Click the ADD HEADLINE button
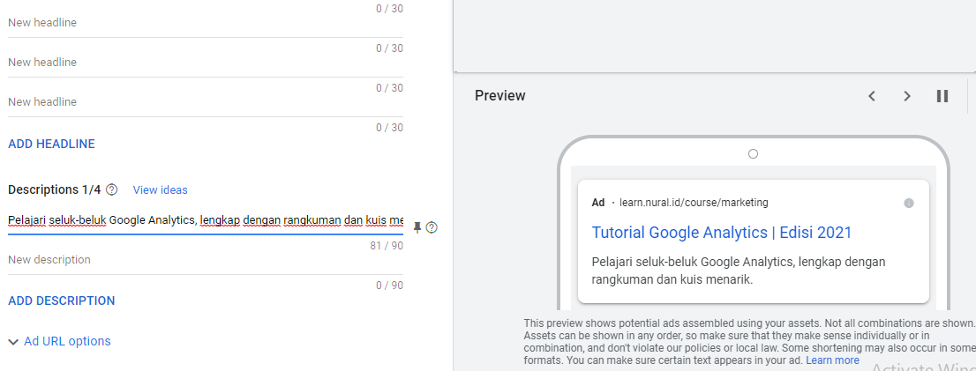Screen dimensions: 976x371 click(x=52, y=144)
